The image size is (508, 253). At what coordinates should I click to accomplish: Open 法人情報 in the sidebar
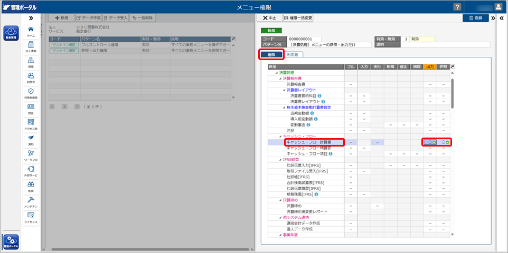coord(31,46)
